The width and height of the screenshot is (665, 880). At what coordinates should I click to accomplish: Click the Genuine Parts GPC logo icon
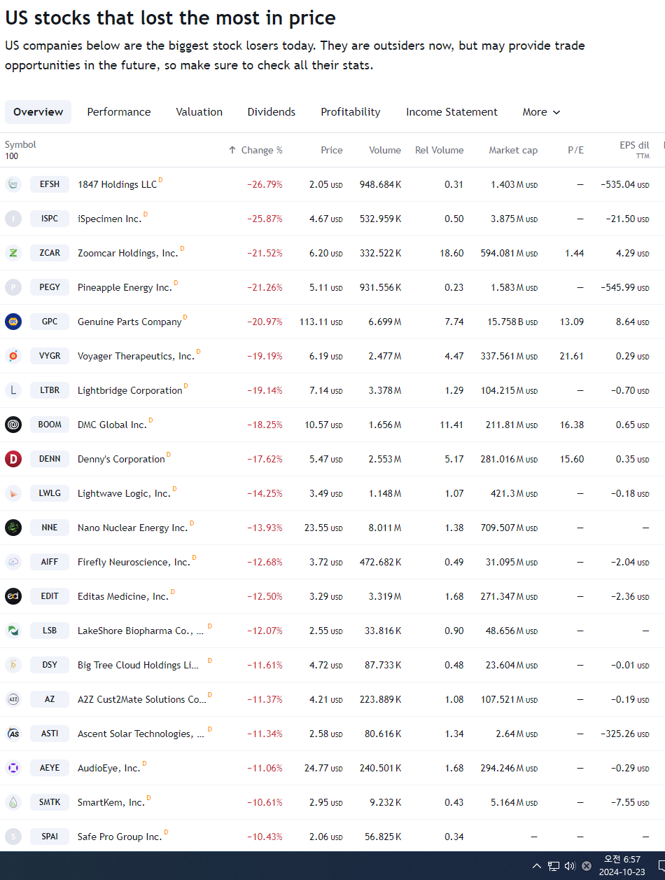[13, 322]
